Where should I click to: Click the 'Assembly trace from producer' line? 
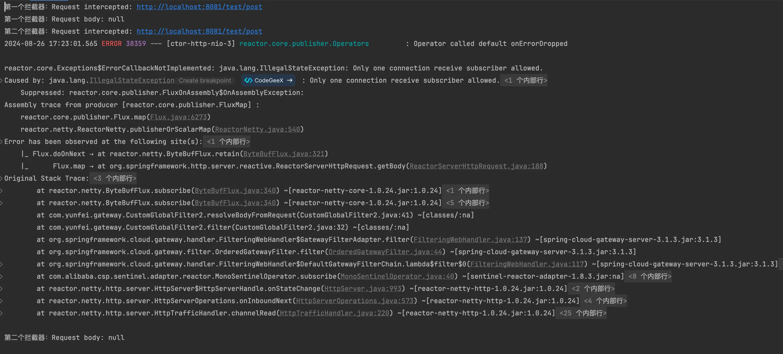point(132,105)
